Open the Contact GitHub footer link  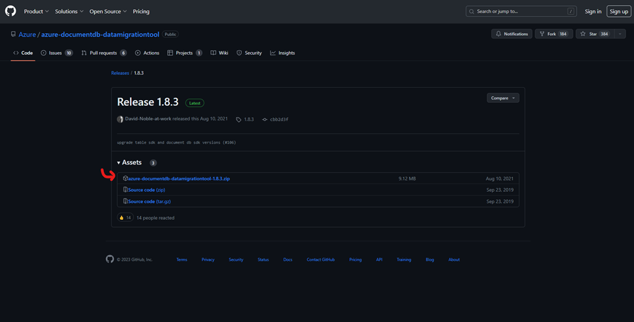321,260
